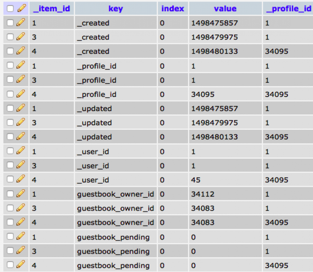313x272 pixels.
Task: Check the box for _created item 4
Action: coord(10,51)
